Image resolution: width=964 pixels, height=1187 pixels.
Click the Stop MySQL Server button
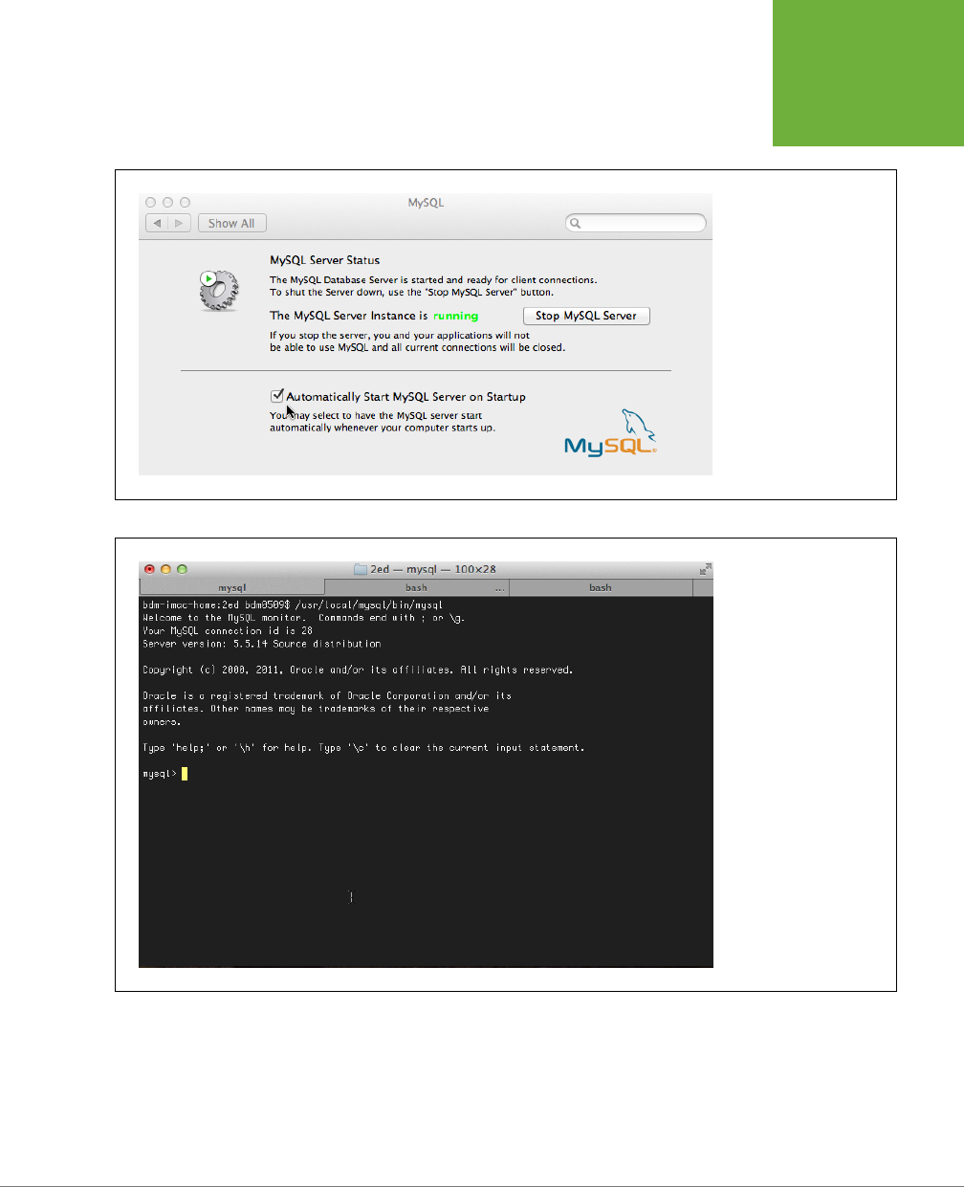586,316
